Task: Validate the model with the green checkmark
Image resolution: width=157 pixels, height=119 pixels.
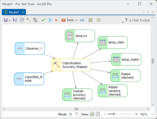Action: click(43, 20)
